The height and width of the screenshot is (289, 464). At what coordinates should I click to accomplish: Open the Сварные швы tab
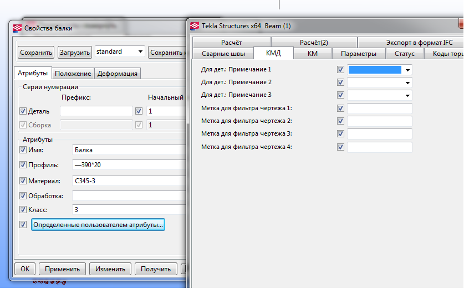click(x=223, y=54)
